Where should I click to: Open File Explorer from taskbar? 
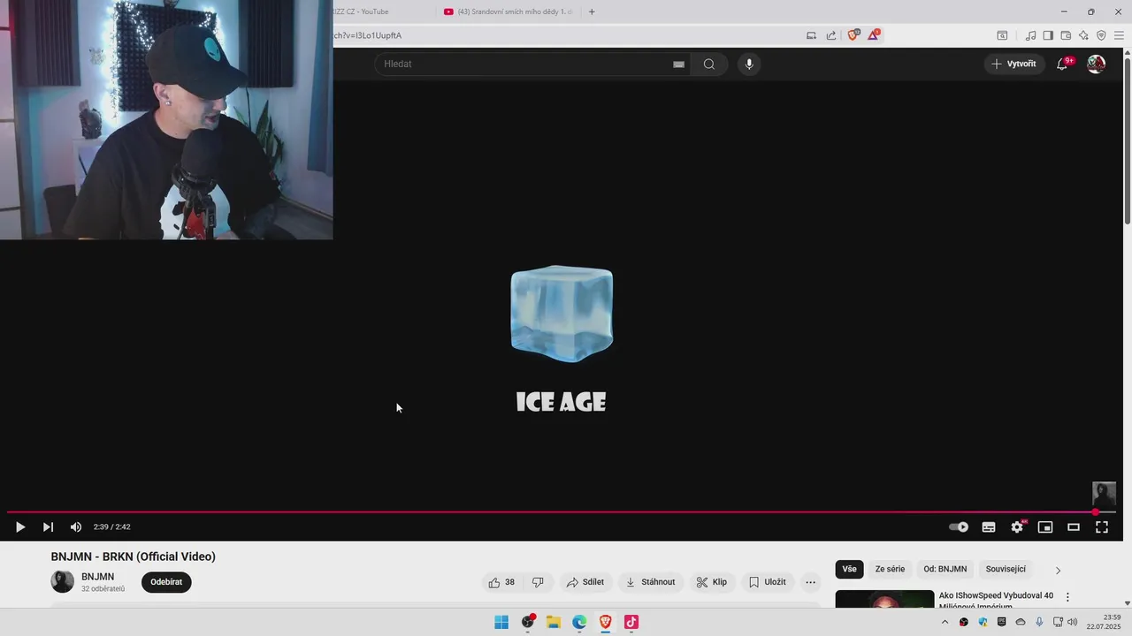click(554, 622)
